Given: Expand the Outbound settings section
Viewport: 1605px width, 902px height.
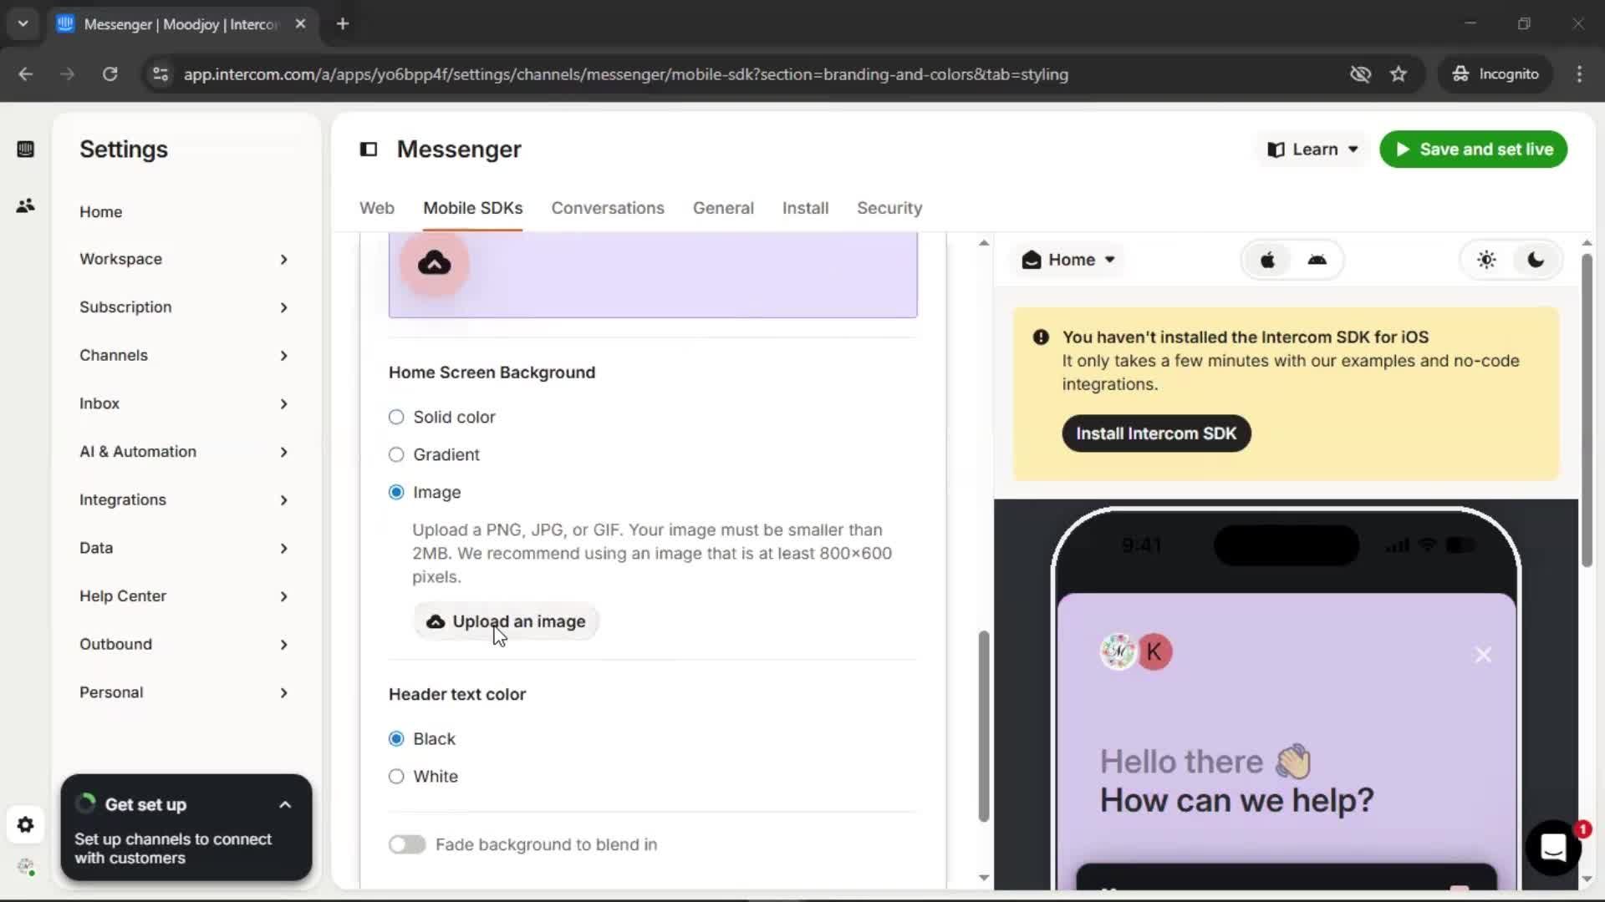Looking at the screenshot, I should point(184,644).
